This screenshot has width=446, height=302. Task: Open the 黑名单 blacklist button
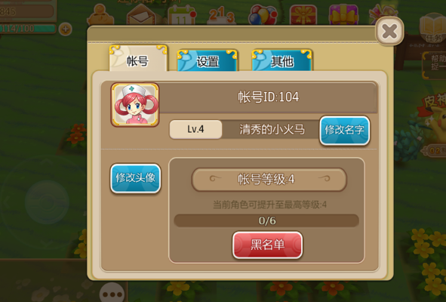267,245
